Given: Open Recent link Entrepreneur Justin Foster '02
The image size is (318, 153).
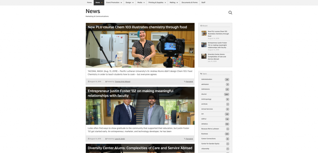Looking at the screenshot, I should [217, 45].
